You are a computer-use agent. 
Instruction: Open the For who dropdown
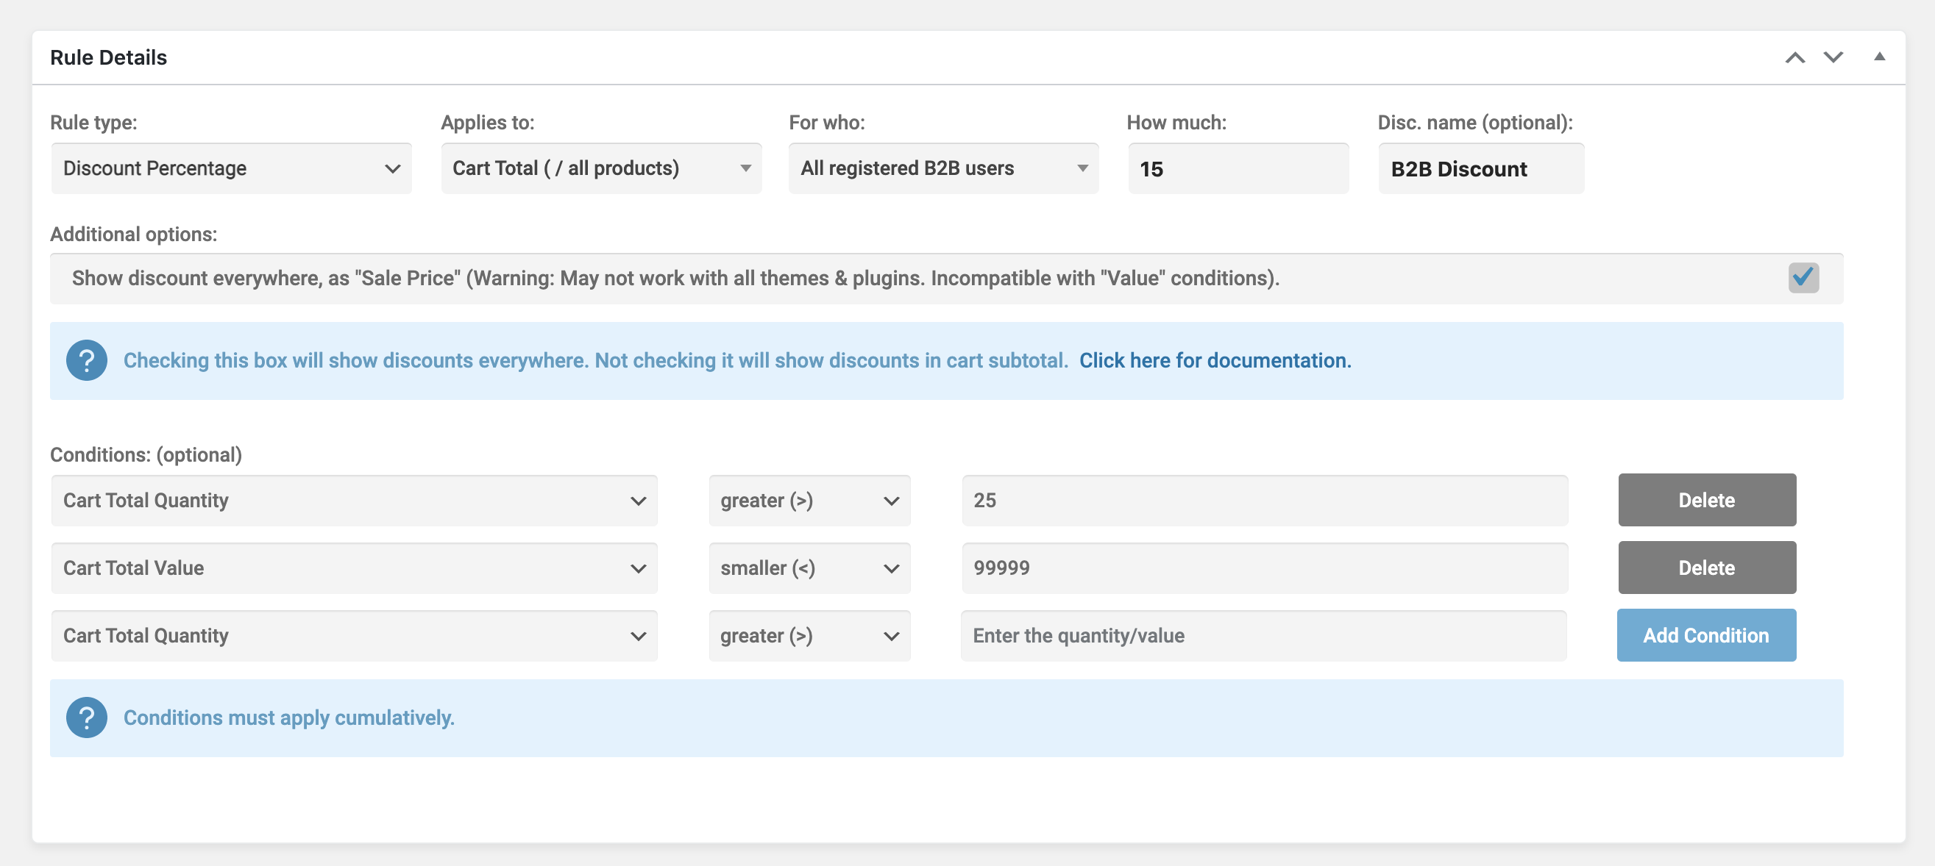tap(942, 168)
